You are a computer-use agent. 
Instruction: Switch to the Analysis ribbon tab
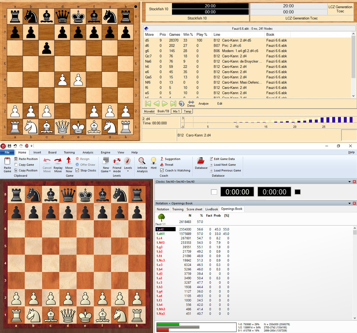88,152
